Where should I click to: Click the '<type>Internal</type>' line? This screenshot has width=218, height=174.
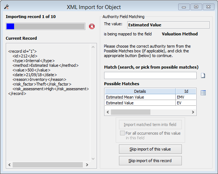(x=34, y=61)
